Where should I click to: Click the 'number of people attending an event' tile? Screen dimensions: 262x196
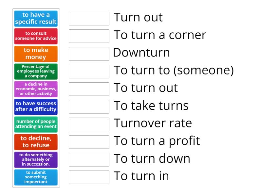(36, 124)
